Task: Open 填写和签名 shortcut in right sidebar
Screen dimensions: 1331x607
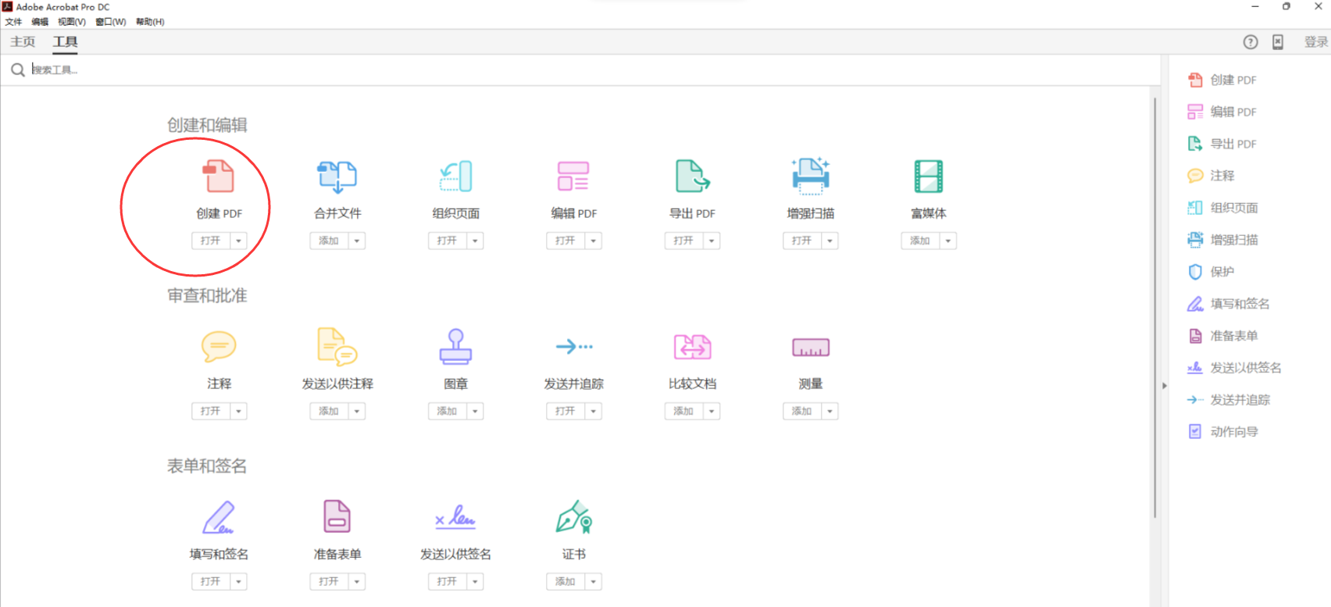Action: [1229, 304]
